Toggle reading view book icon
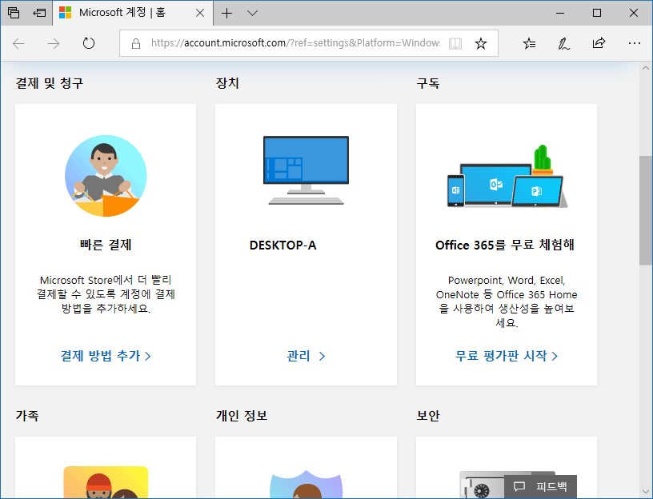 point(455,43)
